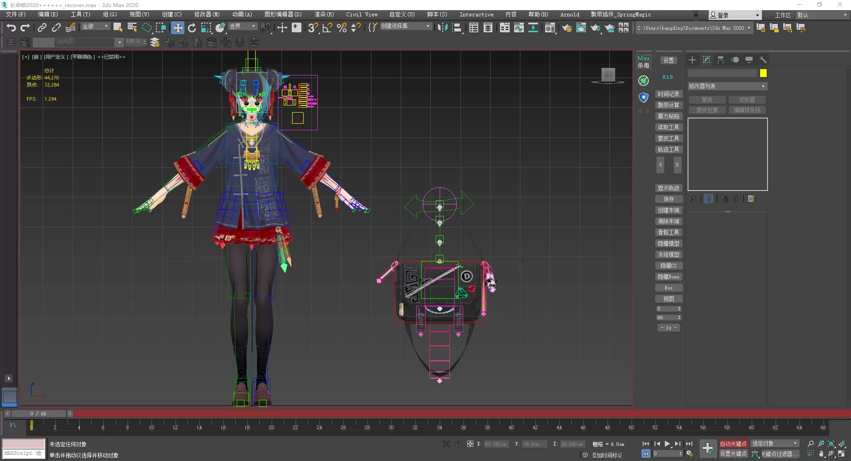
Task: Open the 渲染(R) menu
Action: (324, 15)
